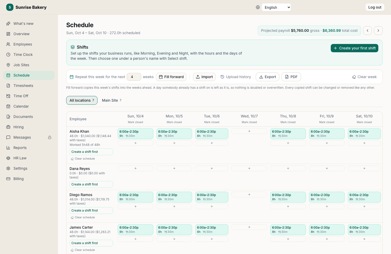
Task: Go to the next week
Action: 378,31
